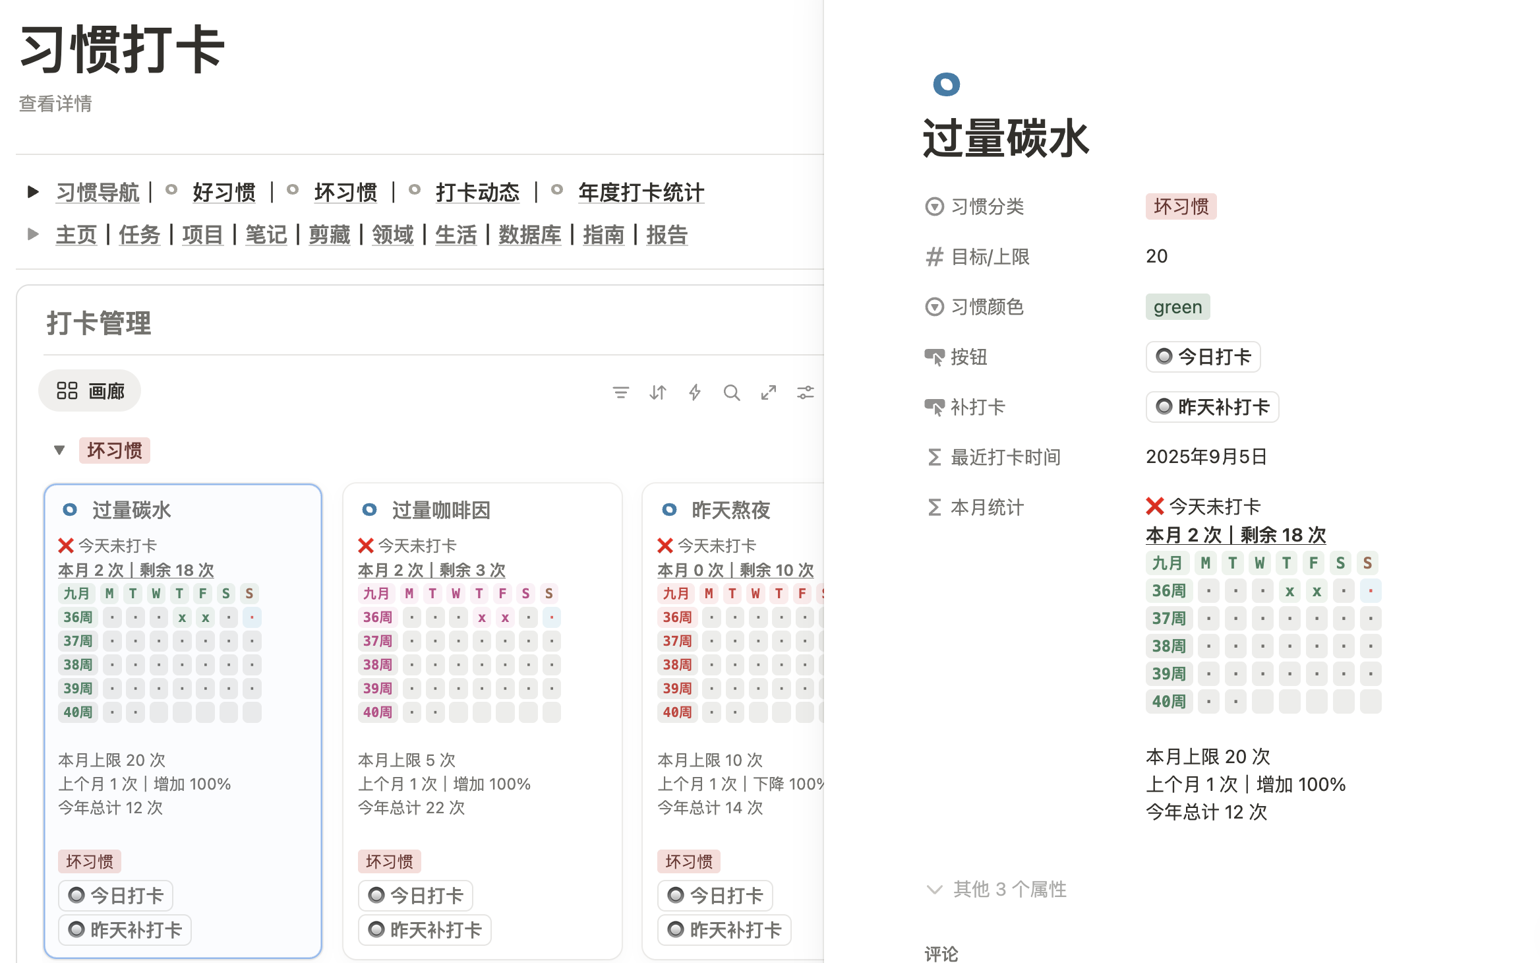Click the filter icon in gallery toolbar

point(620,393)
